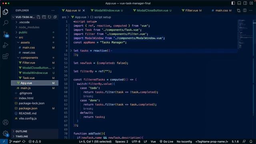Change end of line sequence LF

pos(145,142)
